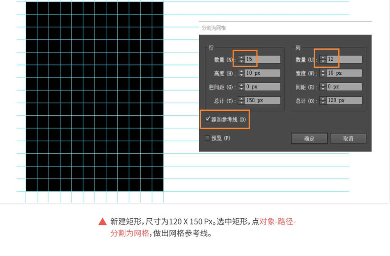The image size is (390, 256).
Task: Click the 行 group label
Action: [211, 48]
